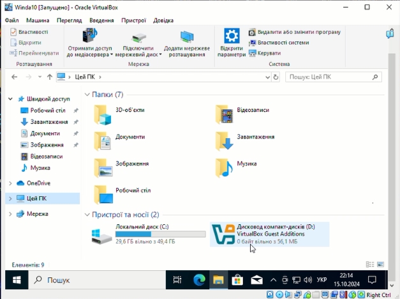Select Завантаження folder icon in main pane
The image size is (400, 299).
click(224, 141)
